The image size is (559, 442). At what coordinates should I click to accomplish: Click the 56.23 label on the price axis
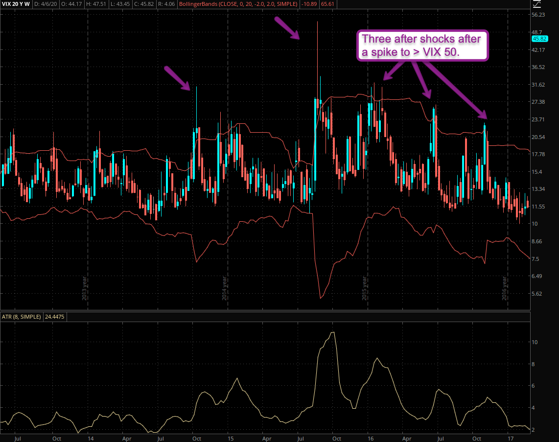click(538, 15)
